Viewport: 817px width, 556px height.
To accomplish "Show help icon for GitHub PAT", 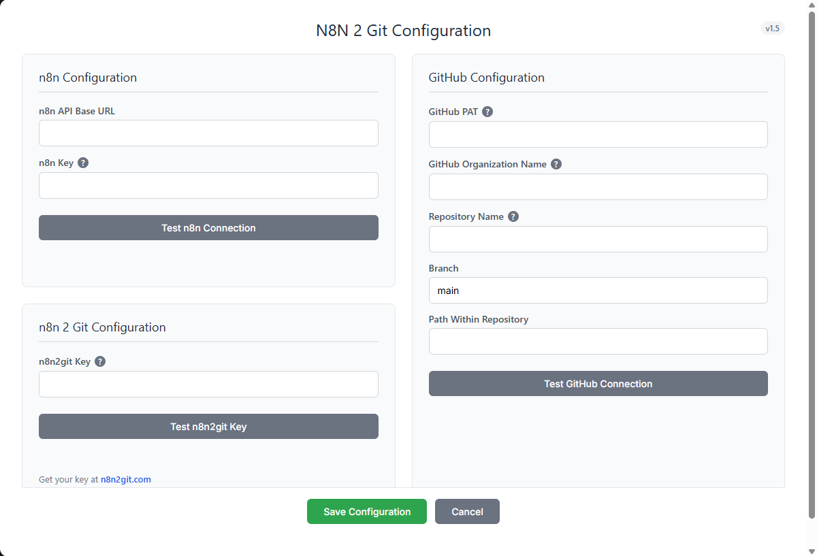I will coord(487,112).
